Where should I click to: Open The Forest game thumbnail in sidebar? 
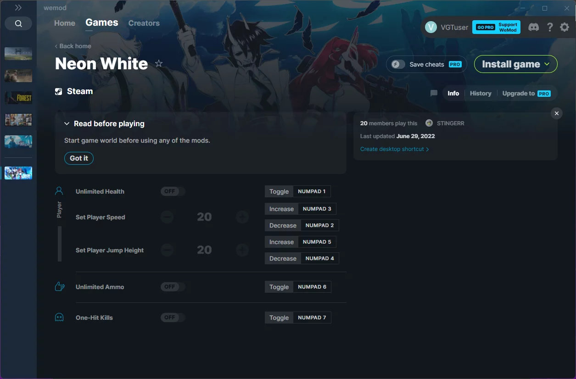[18, 98]
